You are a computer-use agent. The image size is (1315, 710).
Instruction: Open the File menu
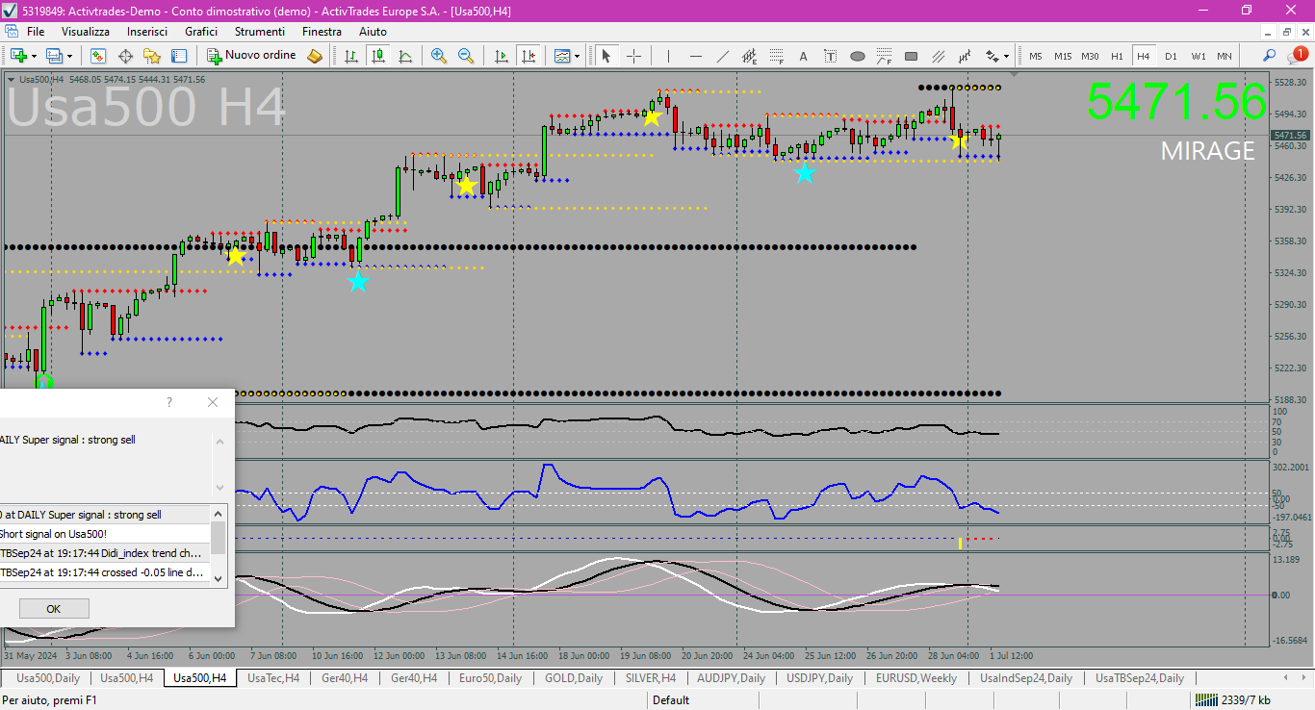pyautogui.click(x=36, y=32)
